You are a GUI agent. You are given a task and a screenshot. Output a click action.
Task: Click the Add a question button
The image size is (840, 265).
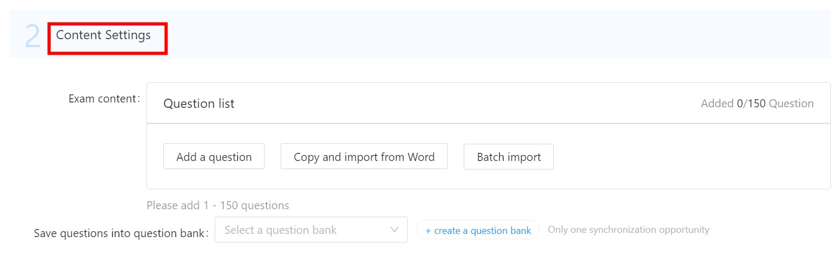214,157
